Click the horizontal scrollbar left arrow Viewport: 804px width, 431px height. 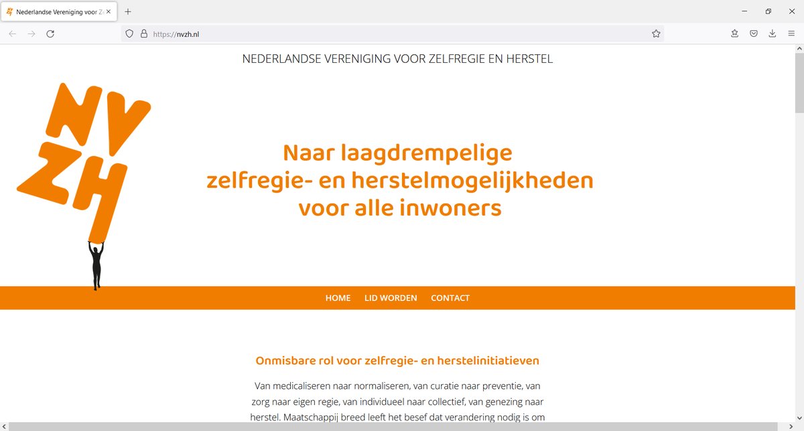[5, 426]
